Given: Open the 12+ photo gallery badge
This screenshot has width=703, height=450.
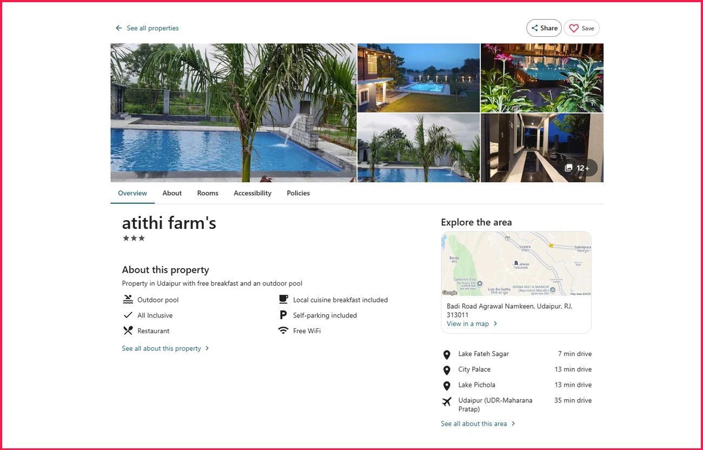Looking at the screenshot, I should [578, 168].
